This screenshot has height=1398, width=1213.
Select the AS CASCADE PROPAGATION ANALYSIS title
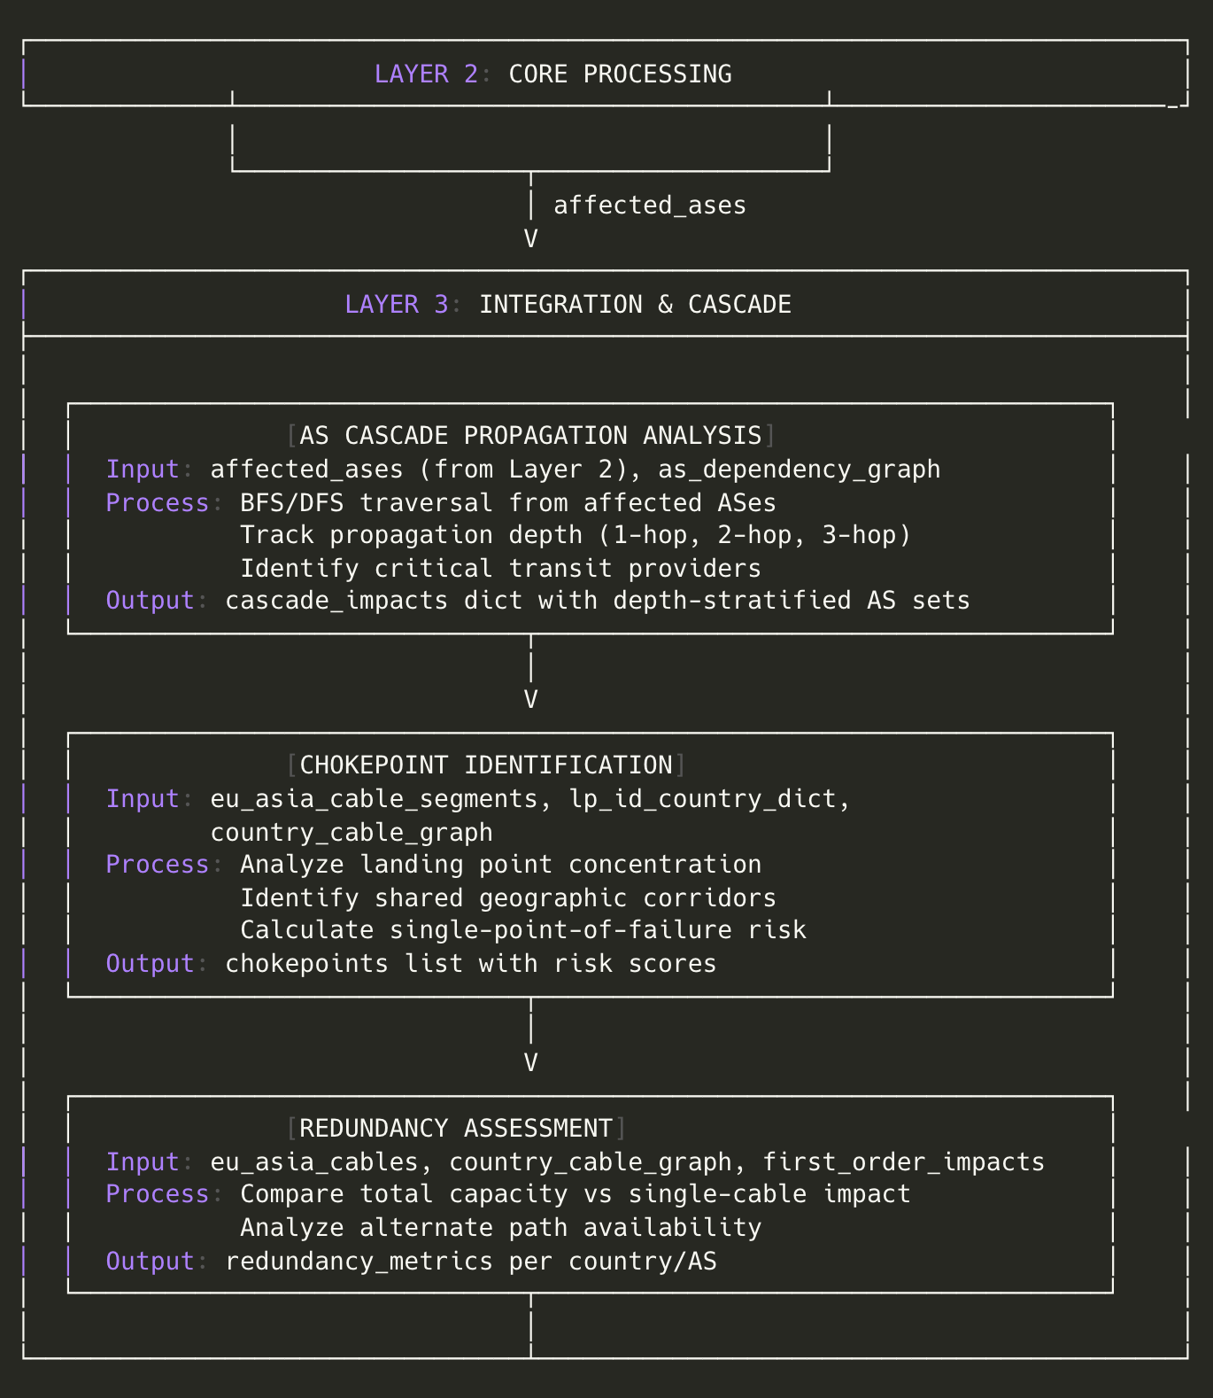[x=530, y=436]
